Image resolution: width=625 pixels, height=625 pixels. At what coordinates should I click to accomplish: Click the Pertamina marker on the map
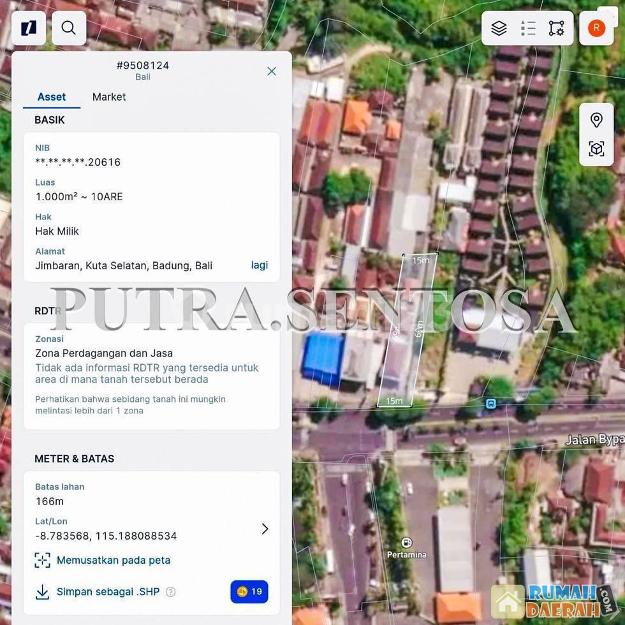click(406, 543)
